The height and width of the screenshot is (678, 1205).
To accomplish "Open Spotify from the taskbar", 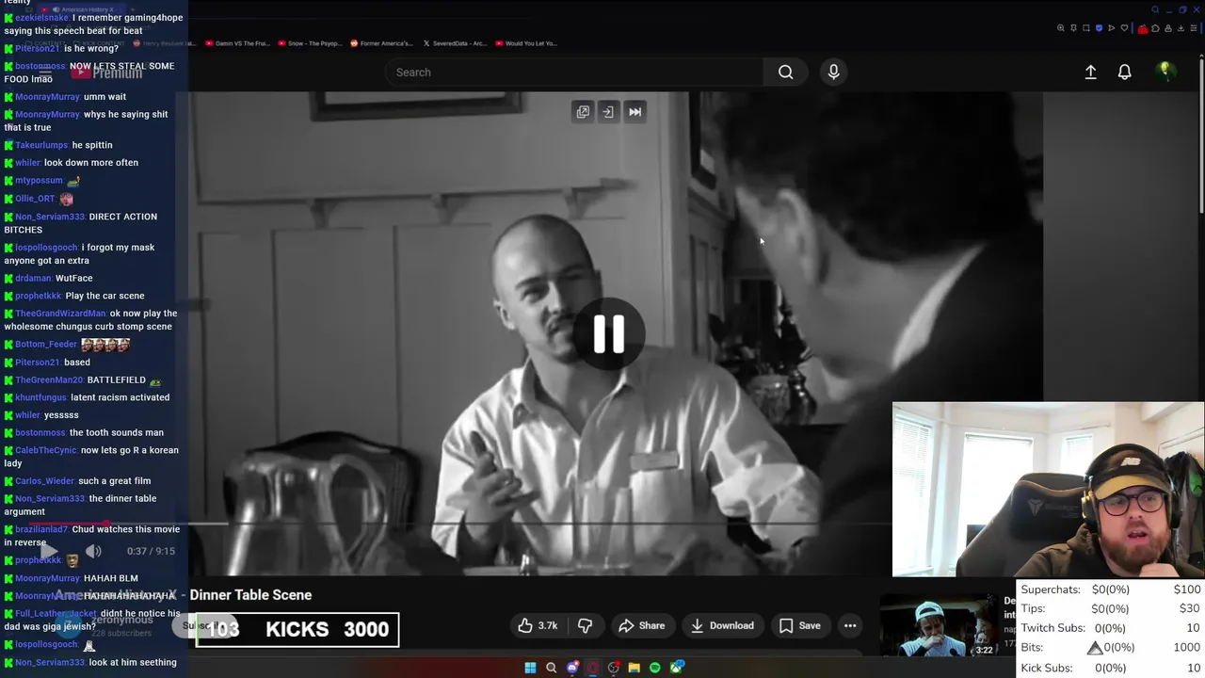I will click(655, 668).
